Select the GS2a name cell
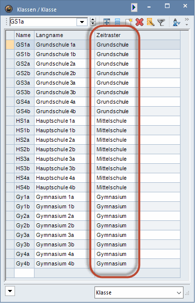The height and width of the screenshot is (303, 195). coord(24,64)
